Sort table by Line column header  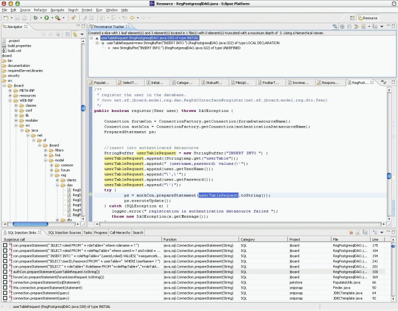click(377, 239)
